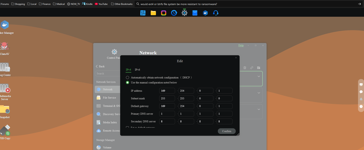The image size is (364, 150).
Task: Click the trash delete icon in Network page
Action: (245, 68)
